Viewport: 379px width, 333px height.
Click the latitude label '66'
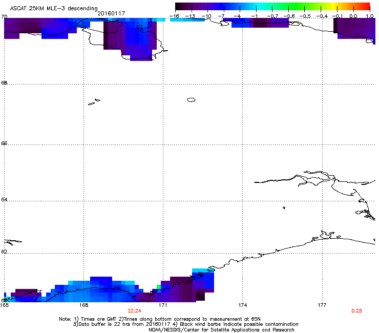pyautogui.click(x=4, y=143)
